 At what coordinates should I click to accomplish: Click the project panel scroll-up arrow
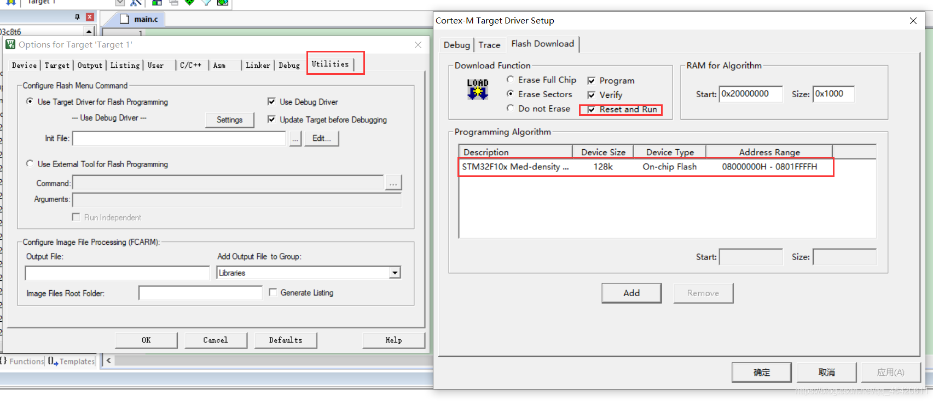[89, 32]
